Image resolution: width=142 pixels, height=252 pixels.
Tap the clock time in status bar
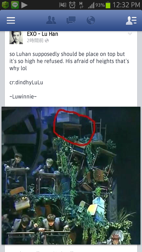[x=126, y=5]
